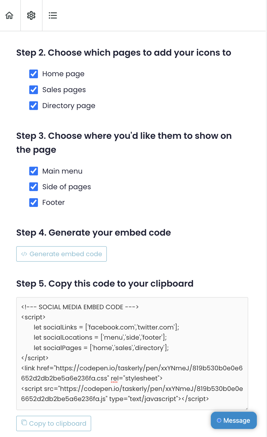
Task: Click the 'let socialLinks' line in code
Action: pos(106,327)
